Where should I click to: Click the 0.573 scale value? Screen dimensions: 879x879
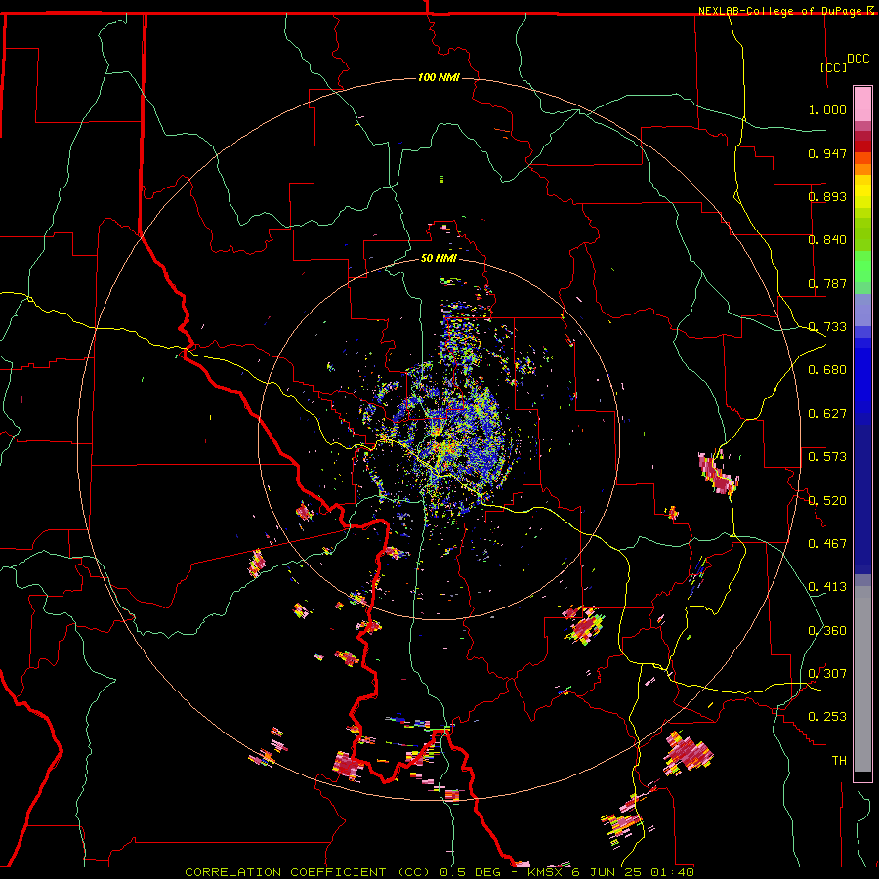[x=827, y=457]
